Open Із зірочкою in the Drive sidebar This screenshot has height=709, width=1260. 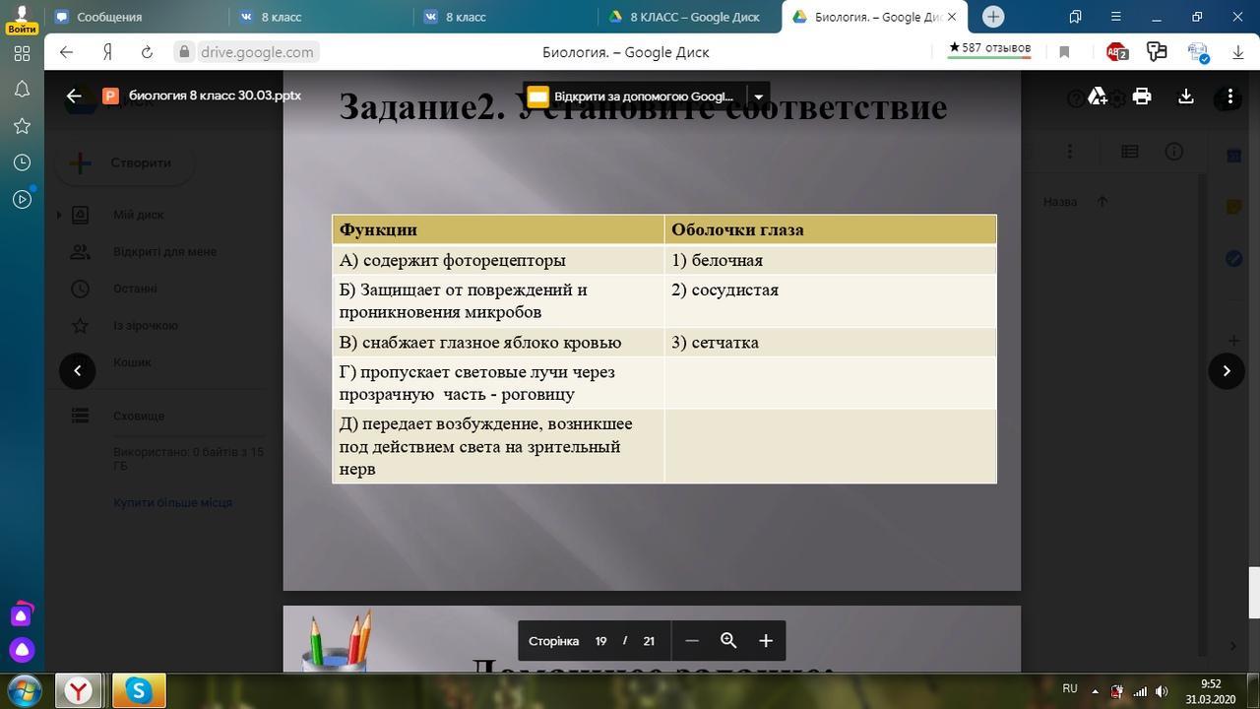click(146, 326)
